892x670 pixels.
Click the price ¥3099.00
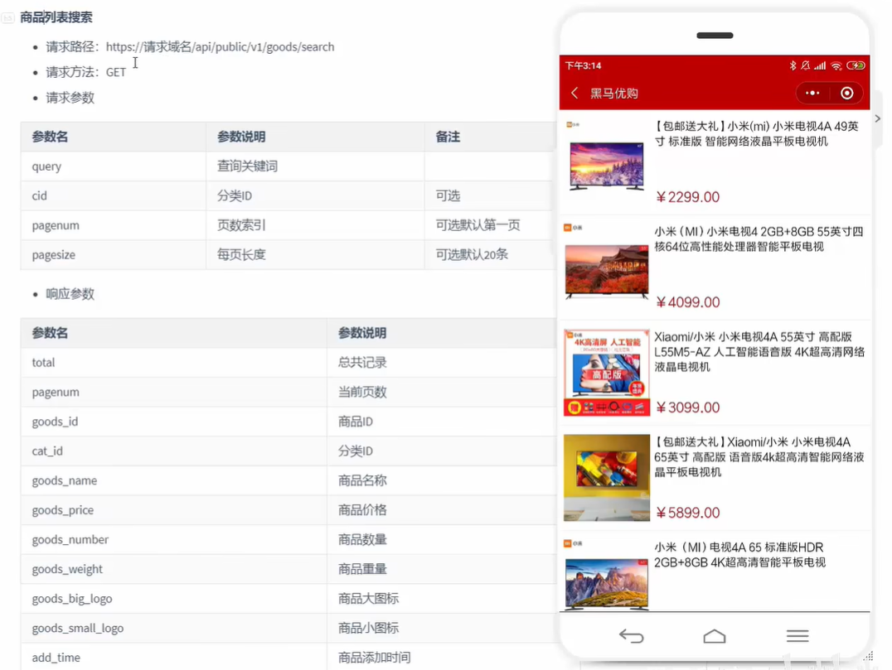(688, 407)
